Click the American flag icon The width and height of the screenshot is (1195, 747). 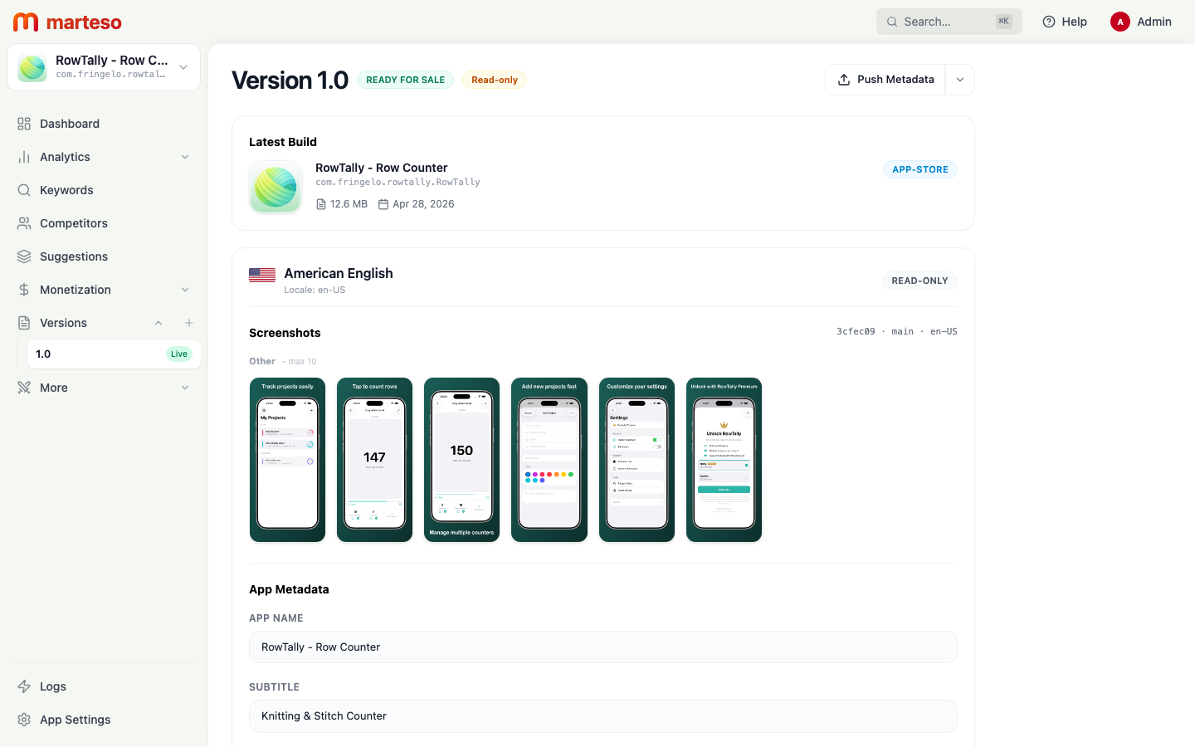(x=262, y=275)
